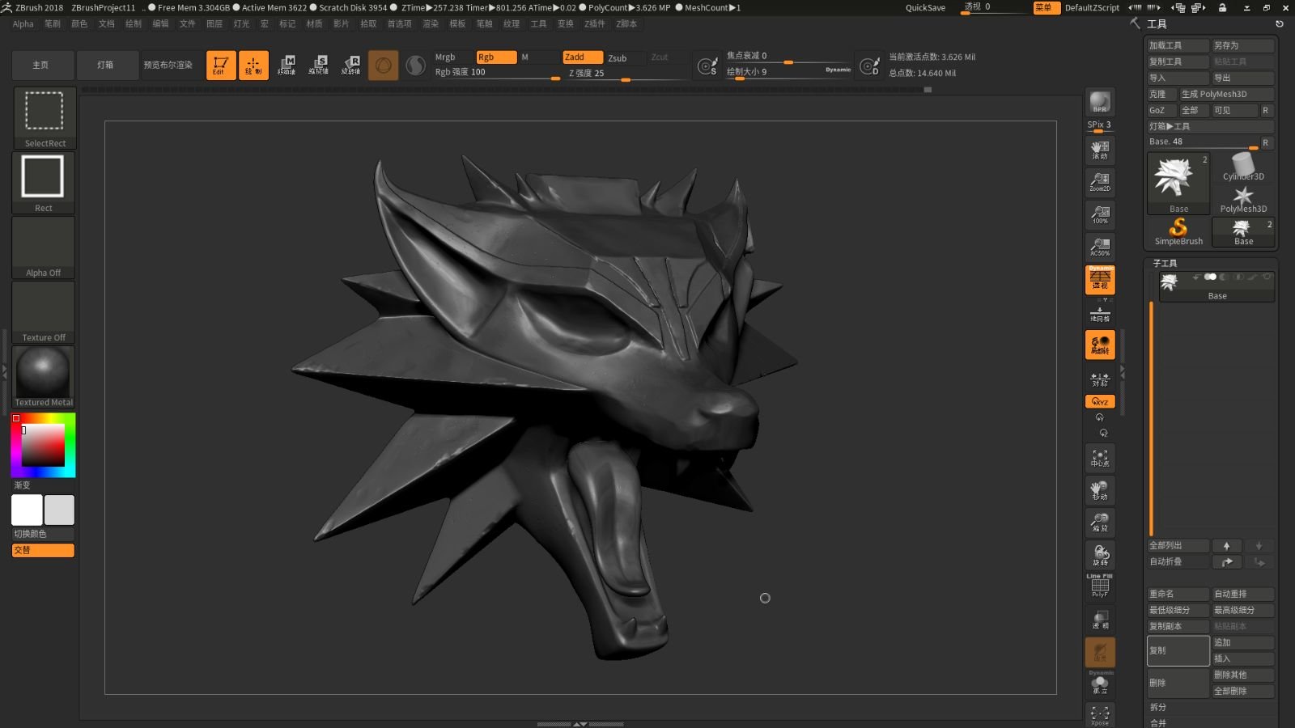Open the Alpha menu
Image resolution: width=1295 pixels, height=728 pixels.
[23, 24]
